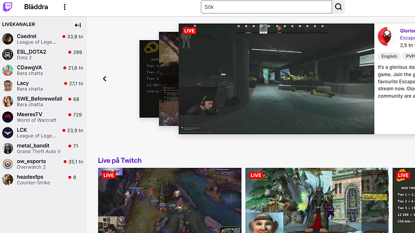This screenshot has width=415, height=233.
Task: Select the second stacked carousel preview card
Action: [169, 79]
